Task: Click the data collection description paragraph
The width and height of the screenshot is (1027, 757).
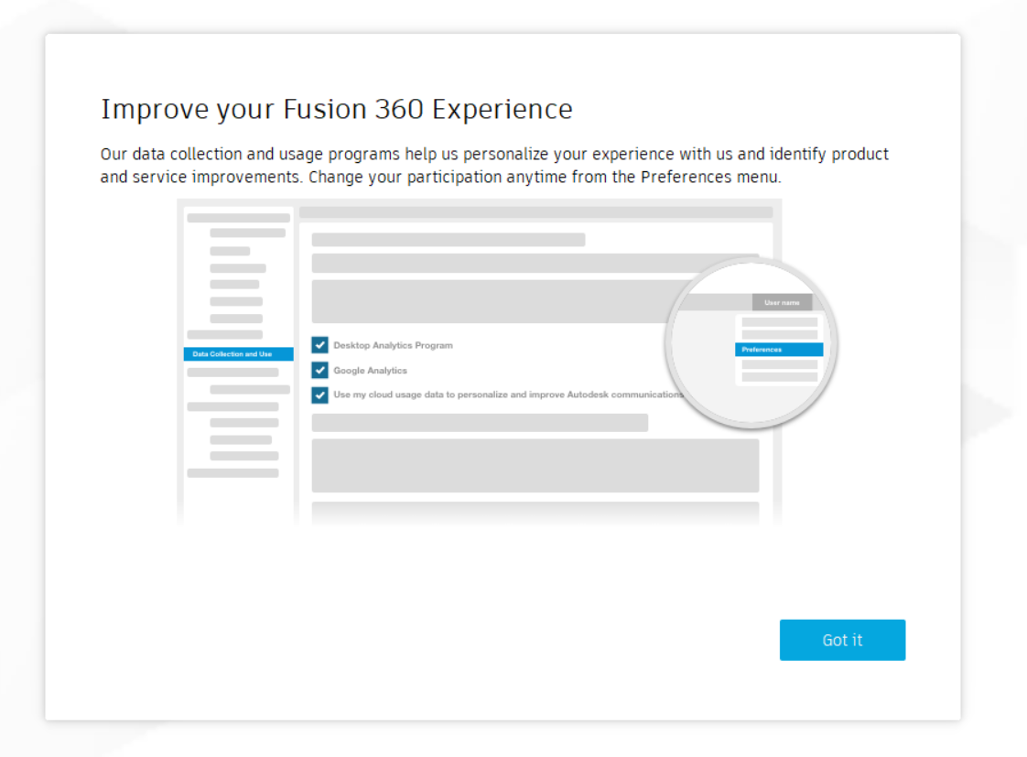Action: pos(494,165)
